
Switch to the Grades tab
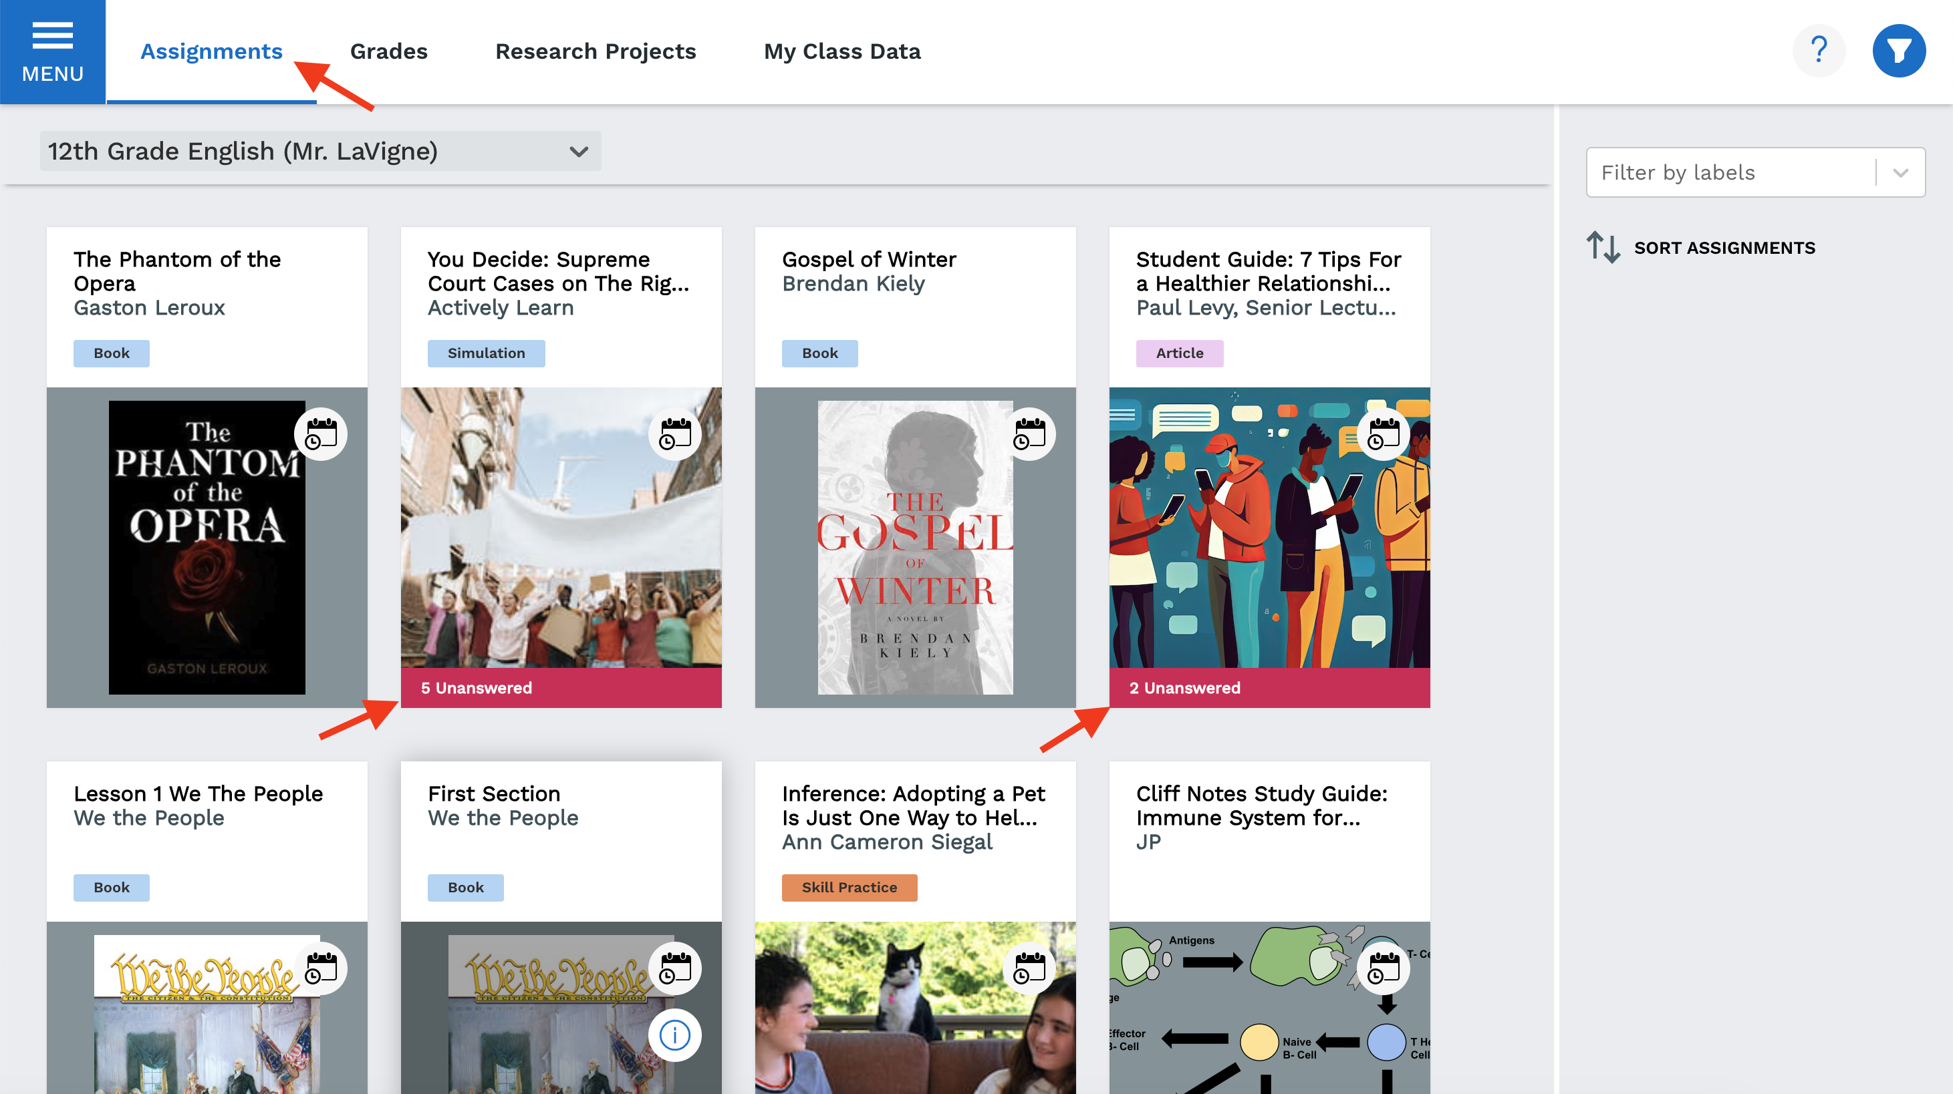tap(389, 51)
